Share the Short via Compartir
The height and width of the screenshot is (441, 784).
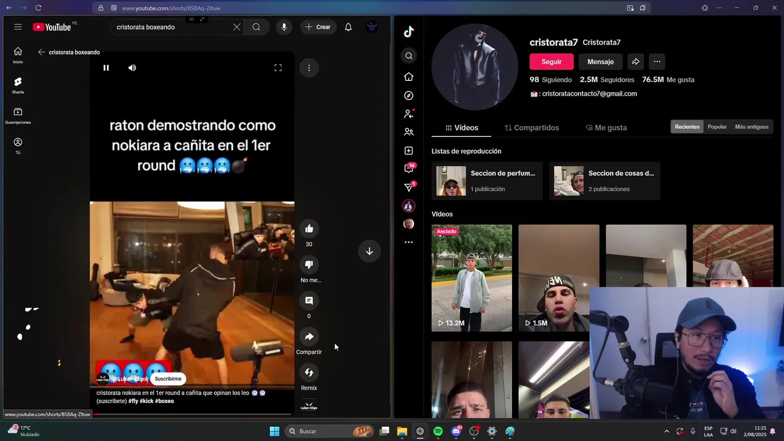pyautogui.click(x=309, y=337)
